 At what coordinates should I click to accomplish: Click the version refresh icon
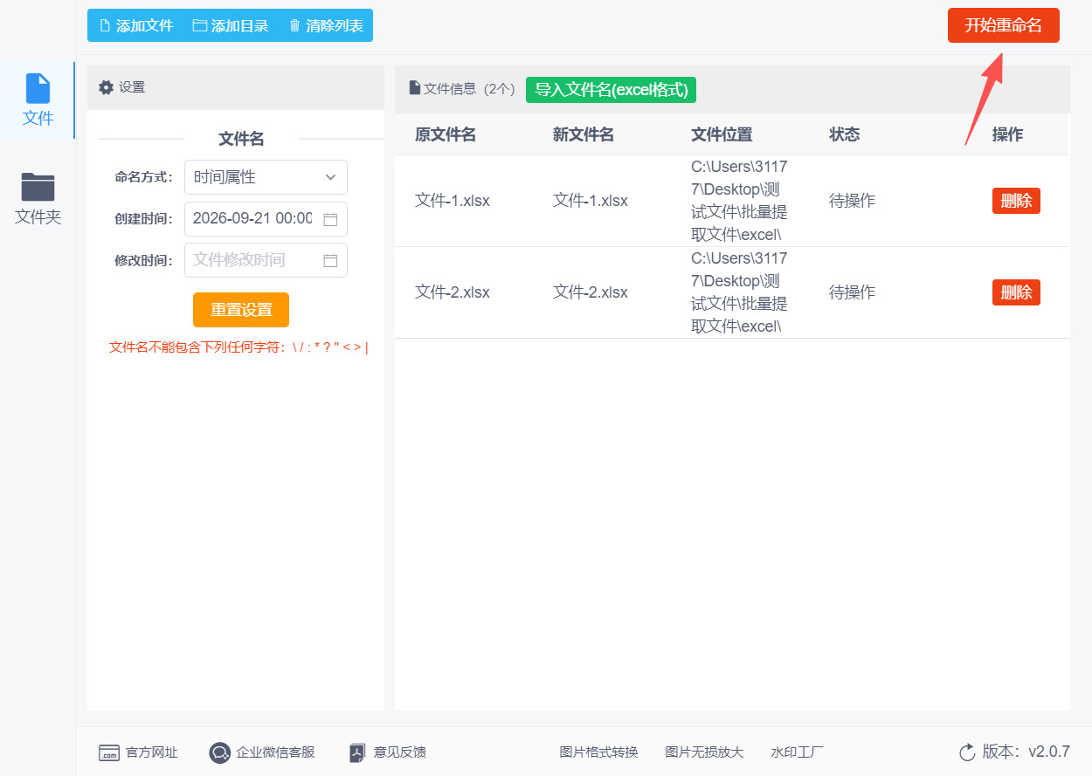[967, 752]
